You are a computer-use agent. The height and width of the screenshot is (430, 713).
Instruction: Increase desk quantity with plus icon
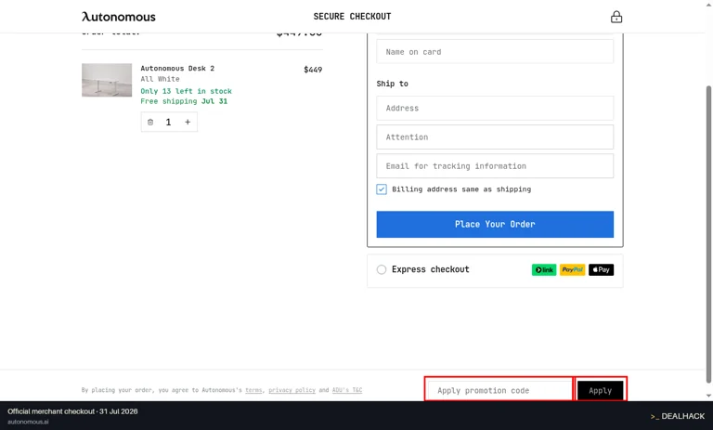click(x=188, y=122)
